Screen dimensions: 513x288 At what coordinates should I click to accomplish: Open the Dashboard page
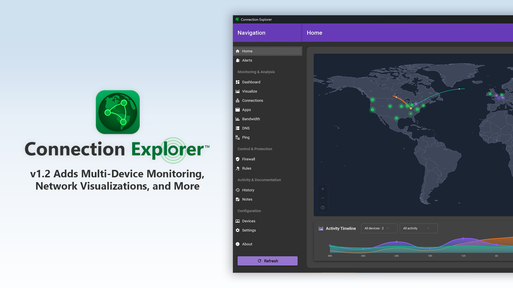click(x=268, y=82)
